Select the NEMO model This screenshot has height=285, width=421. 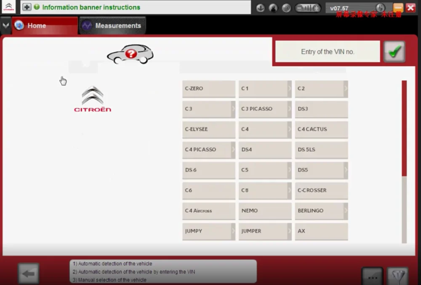(x=265, y=211)
